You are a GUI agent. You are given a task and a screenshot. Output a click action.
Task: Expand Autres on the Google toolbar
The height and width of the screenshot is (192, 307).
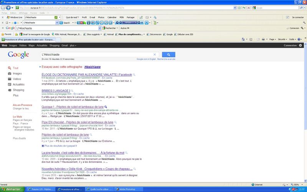point(125,28)
